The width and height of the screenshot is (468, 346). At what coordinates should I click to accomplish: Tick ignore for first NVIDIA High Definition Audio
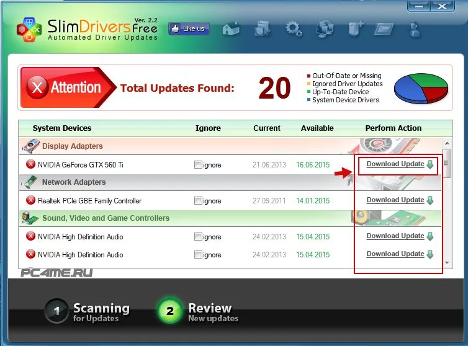[x=198, y=237]
